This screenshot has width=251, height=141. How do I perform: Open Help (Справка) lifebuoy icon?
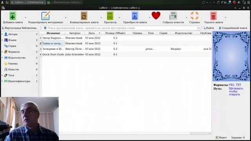pyautogui.click(x=195, y=16)
